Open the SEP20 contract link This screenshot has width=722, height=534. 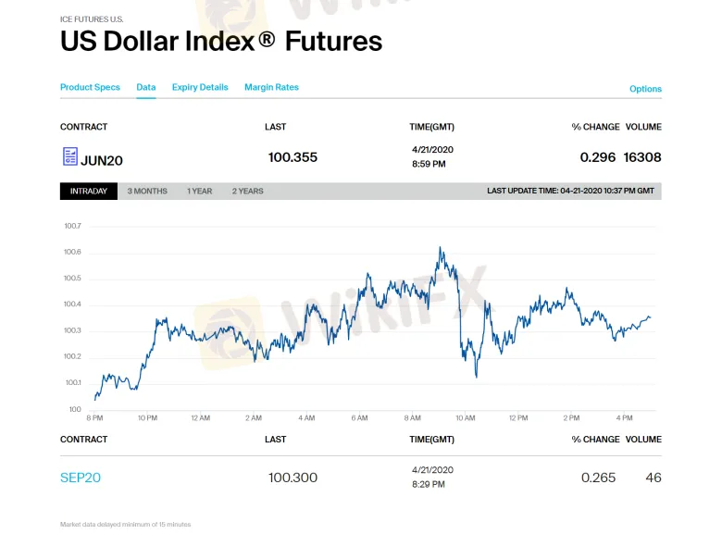pyautogui.click(x=81, y=478)
